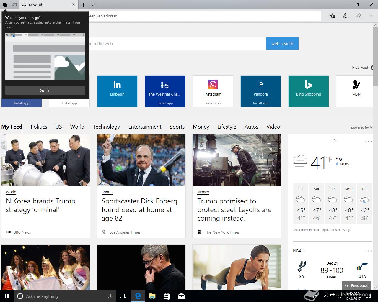Viewport: 378px width, 302px height.
Task: Set these tabs aside icon
Action: pyautogui.click(x=14, y=5)
